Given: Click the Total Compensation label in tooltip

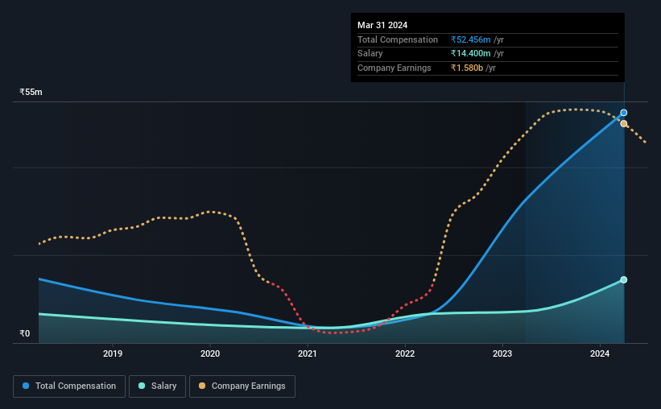Looking at the screenshot, I should [398, 39].
